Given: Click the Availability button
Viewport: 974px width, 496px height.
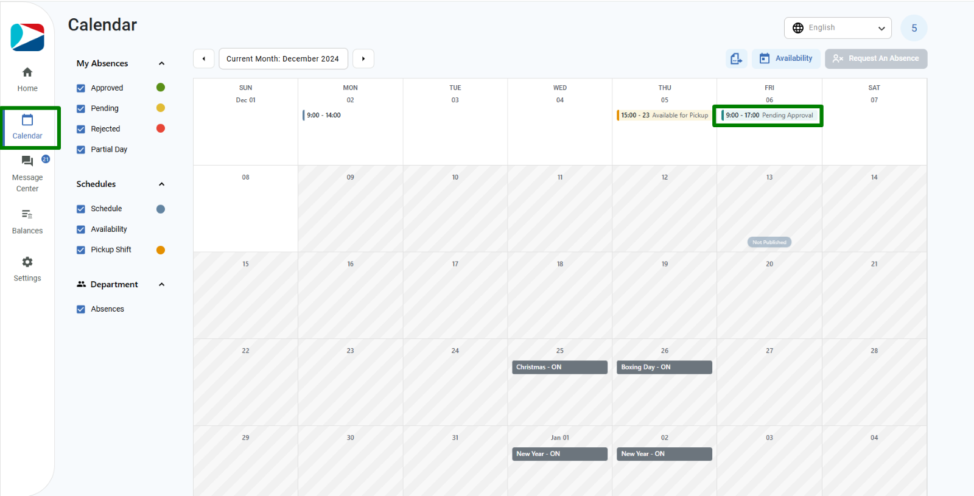Looking at the screenshot, I should pos(786,58).
